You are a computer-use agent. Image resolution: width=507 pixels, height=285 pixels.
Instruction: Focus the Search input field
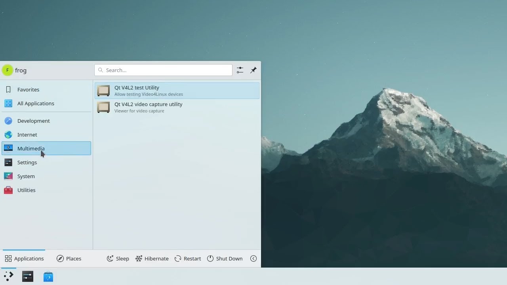click(x=163, y=70)
